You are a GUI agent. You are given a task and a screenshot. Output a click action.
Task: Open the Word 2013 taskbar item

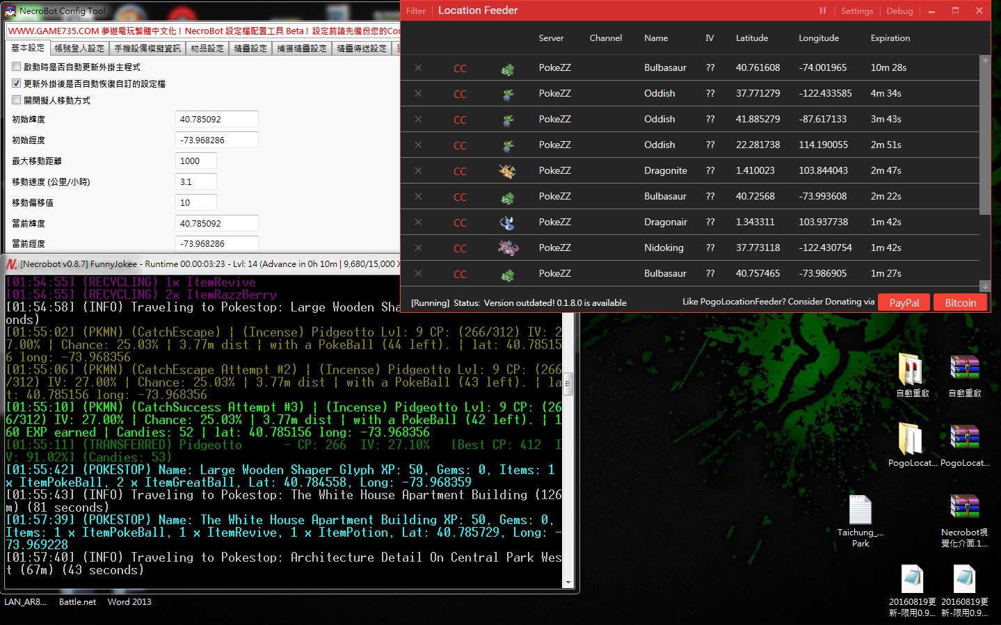pos(129,602)
